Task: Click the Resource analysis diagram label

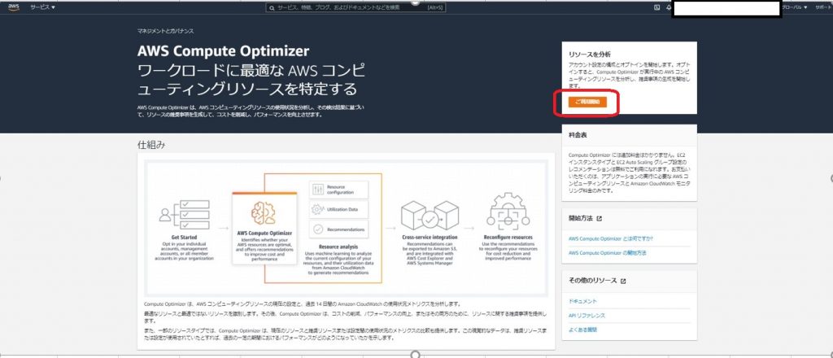Action: [338, 247]
